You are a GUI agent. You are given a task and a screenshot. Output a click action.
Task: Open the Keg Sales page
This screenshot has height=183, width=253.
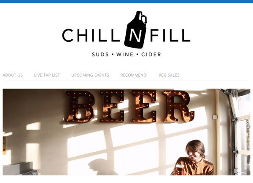click(x=169, y=75)
